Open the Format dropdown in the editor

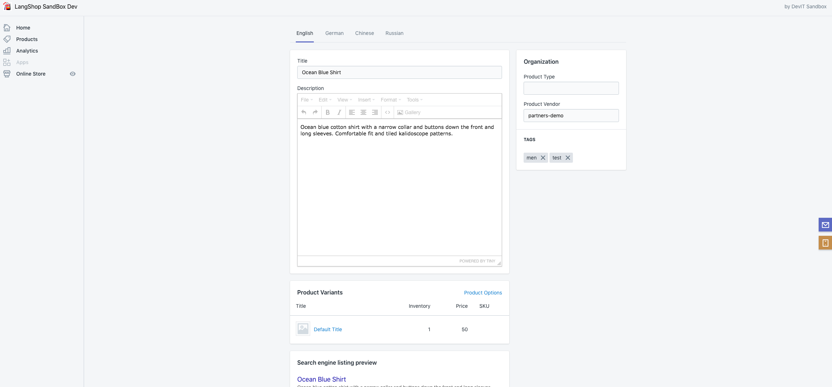[389, 100]
